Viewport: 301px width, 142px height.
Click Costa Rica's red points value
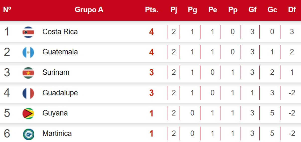click(x=151, y=32)
